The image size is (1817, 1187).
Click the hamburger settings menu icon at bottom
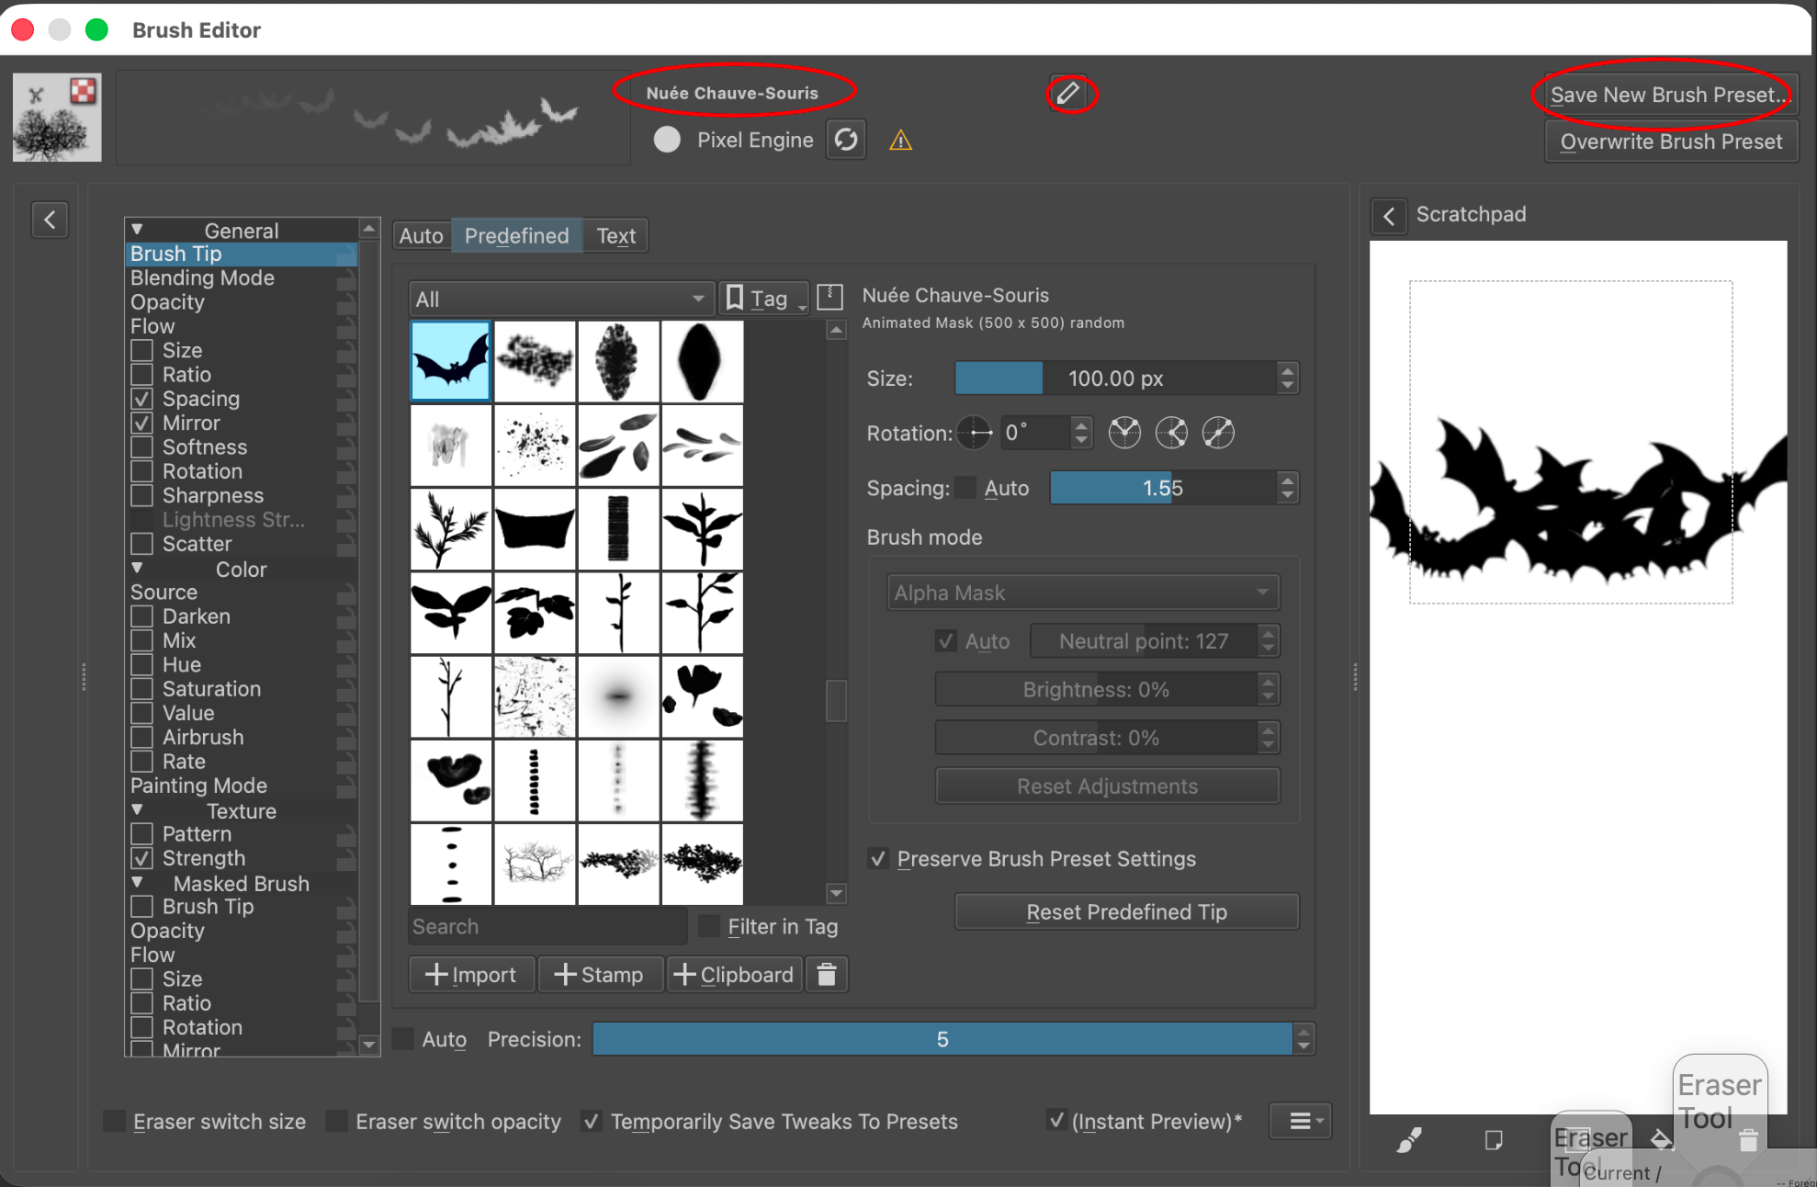[x=1300, y=1121]
